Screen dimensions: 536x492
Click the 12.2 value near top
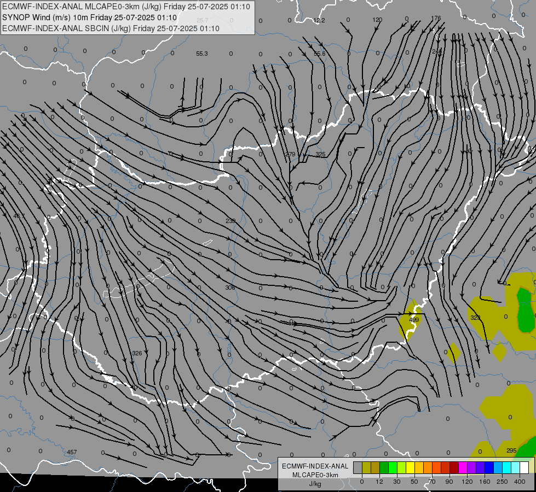coord(319,20)
